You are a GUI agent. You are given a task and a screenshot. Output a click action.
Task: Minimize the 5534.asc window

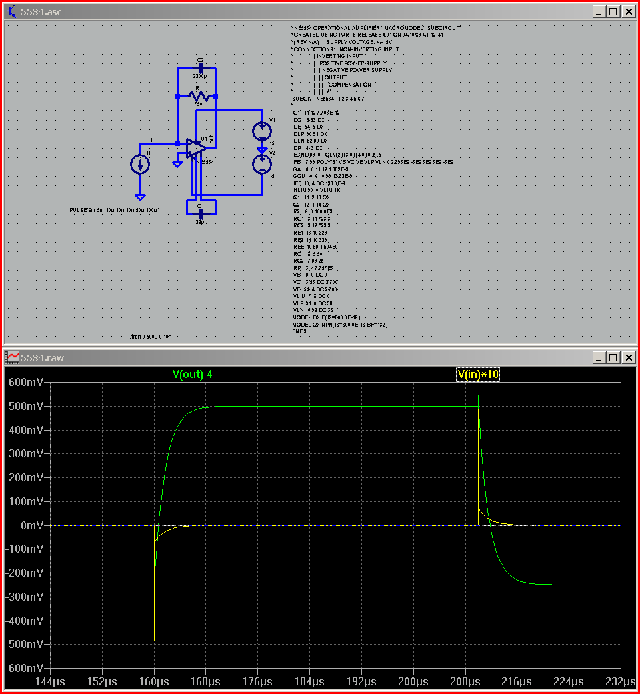tap(599, 11)
